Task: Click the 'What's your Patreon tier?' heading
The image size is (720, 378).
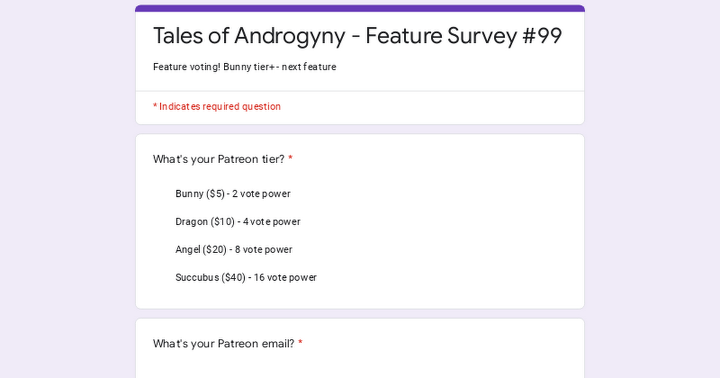Action: 218,159
